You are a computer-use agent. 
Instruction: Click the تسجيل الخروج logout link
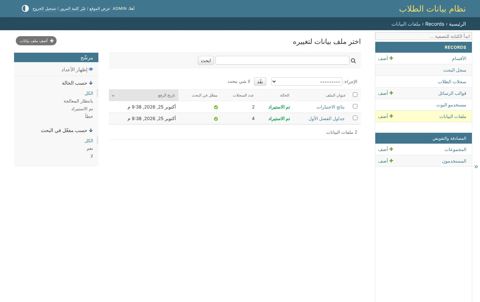(x=44, y=8)
